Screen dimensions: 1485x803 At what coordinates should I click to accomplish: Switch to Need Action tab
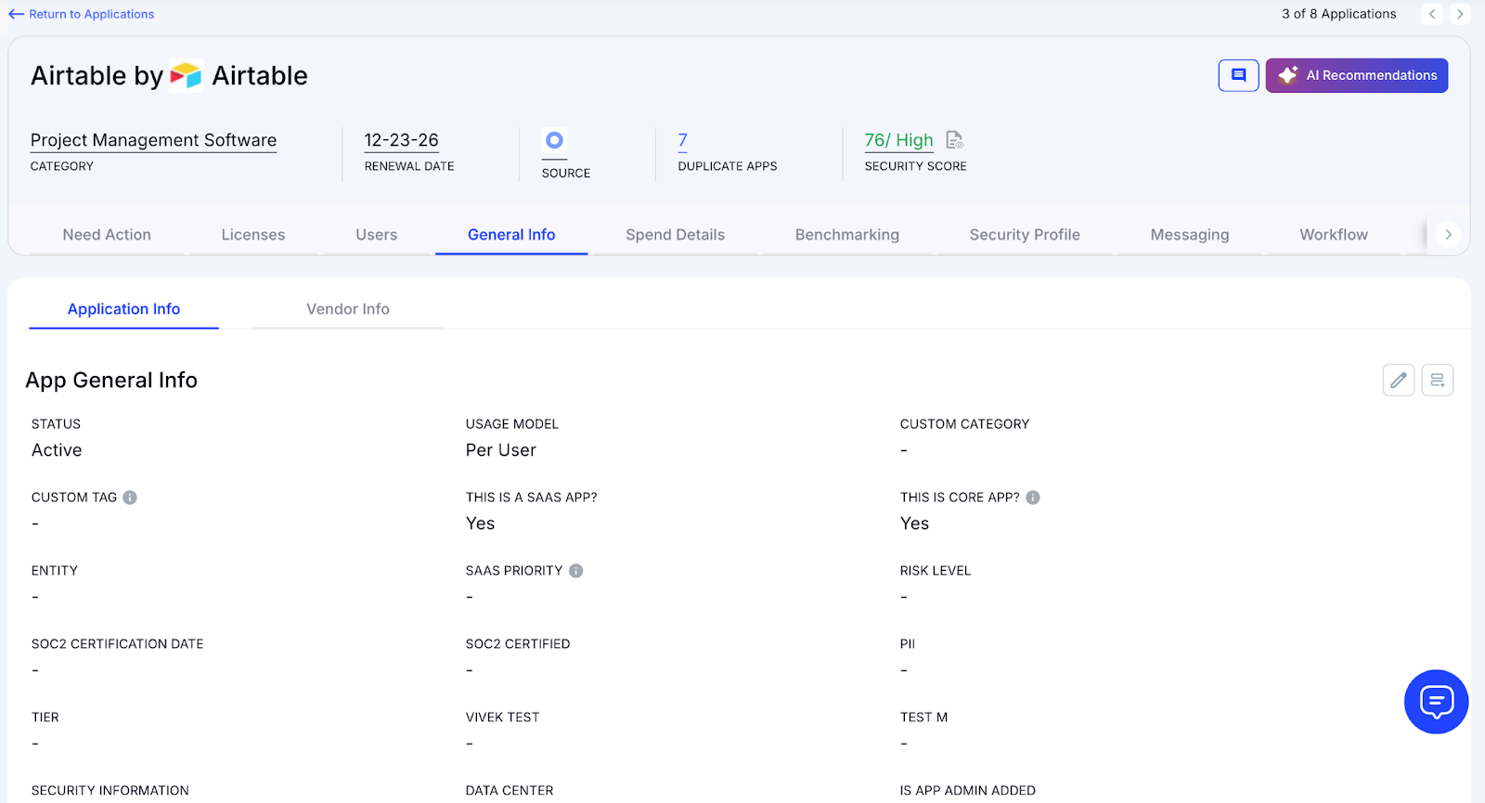click(107, 235)
